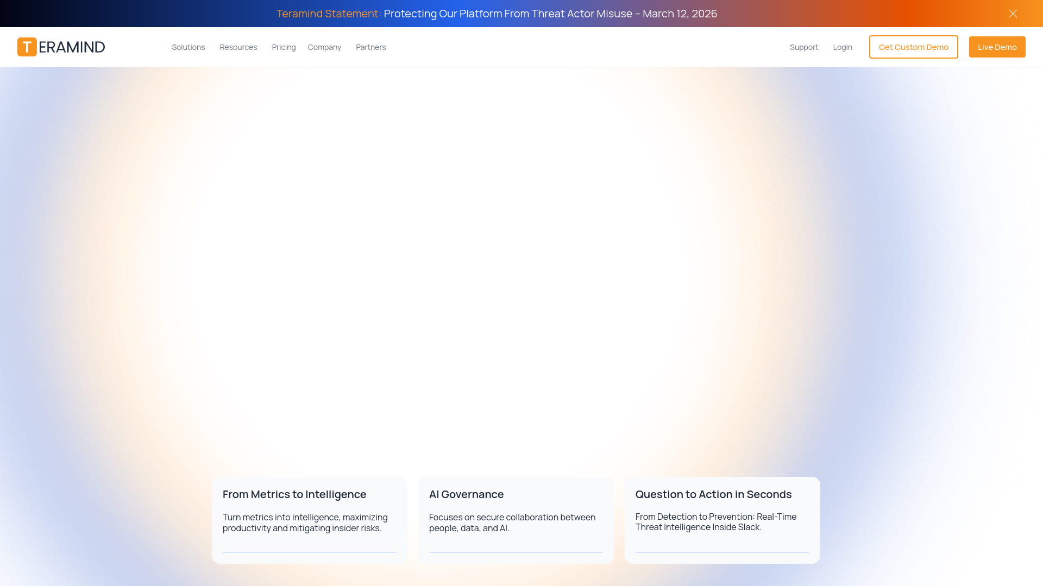Select the From Metrics to Intelligence card
The height and width of the screenshot is (586, 1043).
[310, 520]
